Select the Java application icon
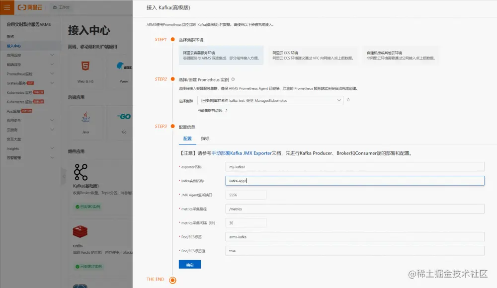 [85, 117]
